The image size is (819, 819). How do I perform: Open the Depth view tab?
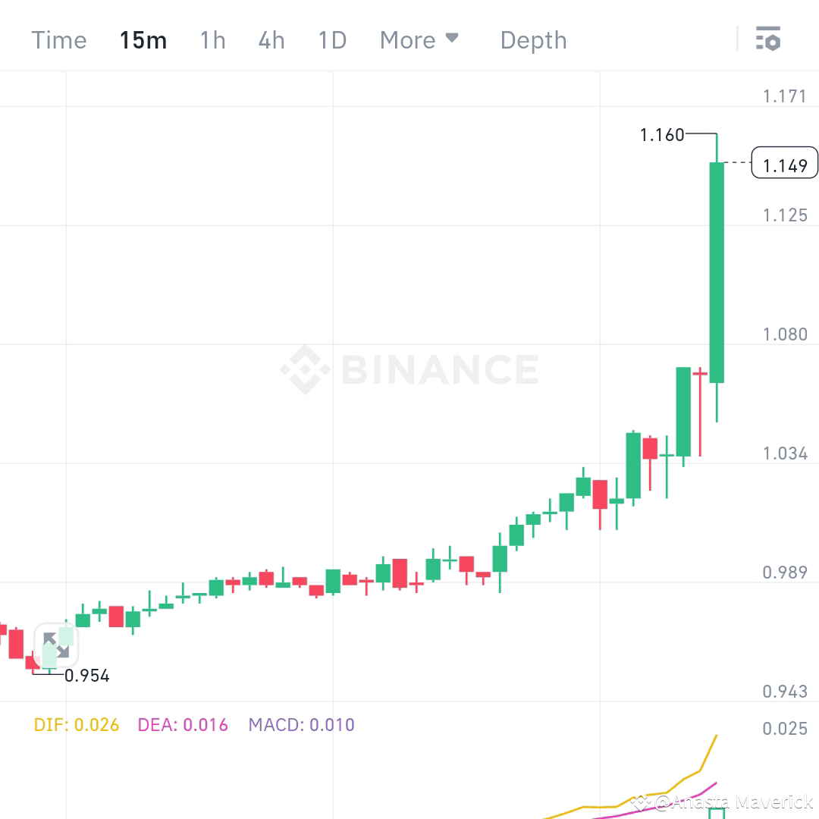[x=532, y=40]
